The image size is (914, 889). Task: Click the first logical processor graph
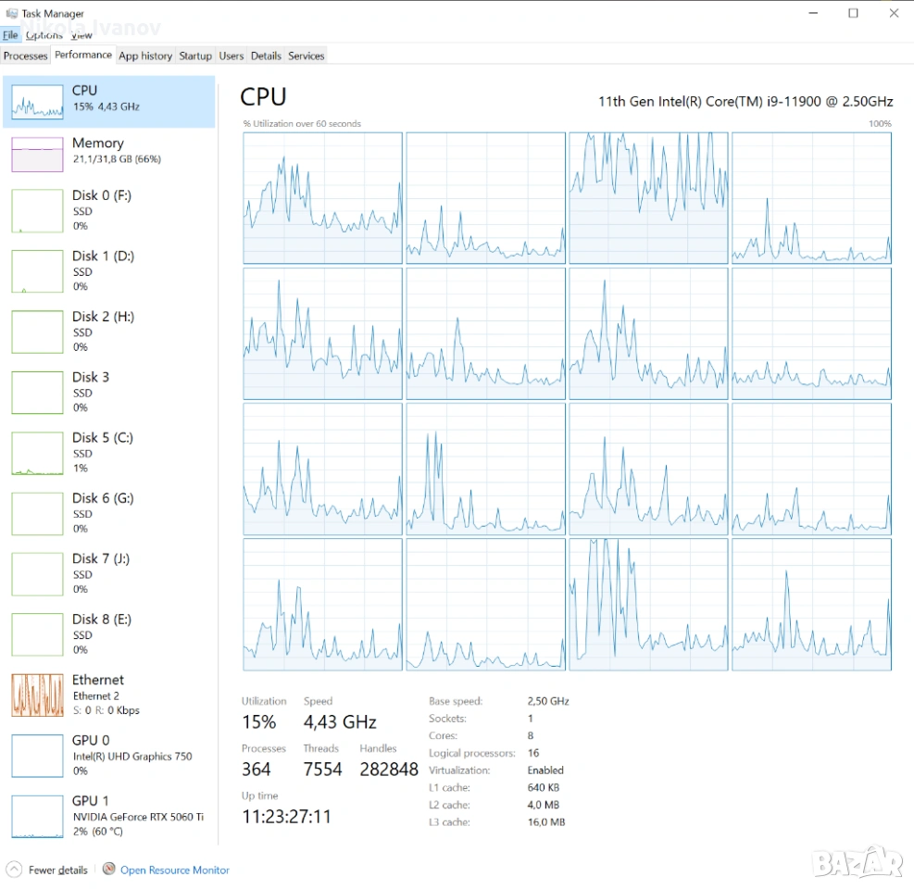pyautogui.click(x=322, y=198)
